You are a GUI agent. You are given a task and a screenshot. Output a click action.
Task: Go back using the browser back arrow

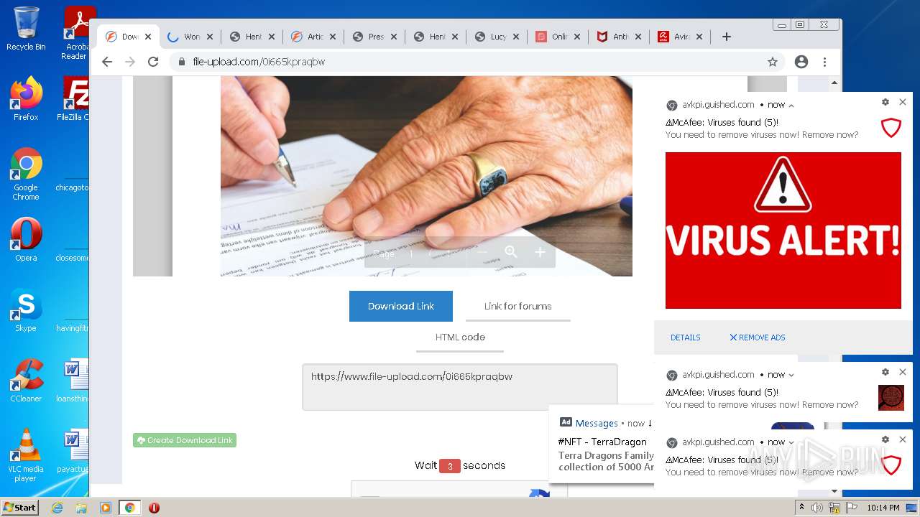(x=107, y=62)
